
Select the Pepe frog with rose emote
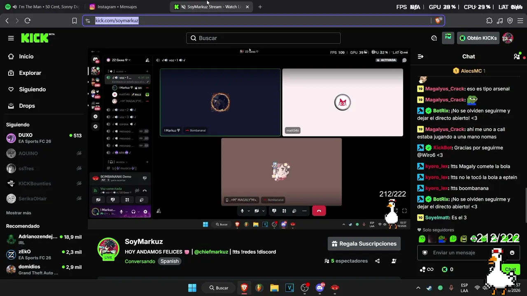click(442, 239)
